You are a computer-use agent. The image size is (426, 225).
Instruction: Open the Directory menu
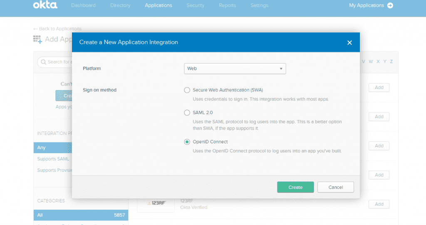click(x=120, y=5)
